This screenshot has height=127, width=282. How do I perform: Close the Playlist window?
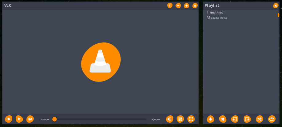click(x=276, y=6)
